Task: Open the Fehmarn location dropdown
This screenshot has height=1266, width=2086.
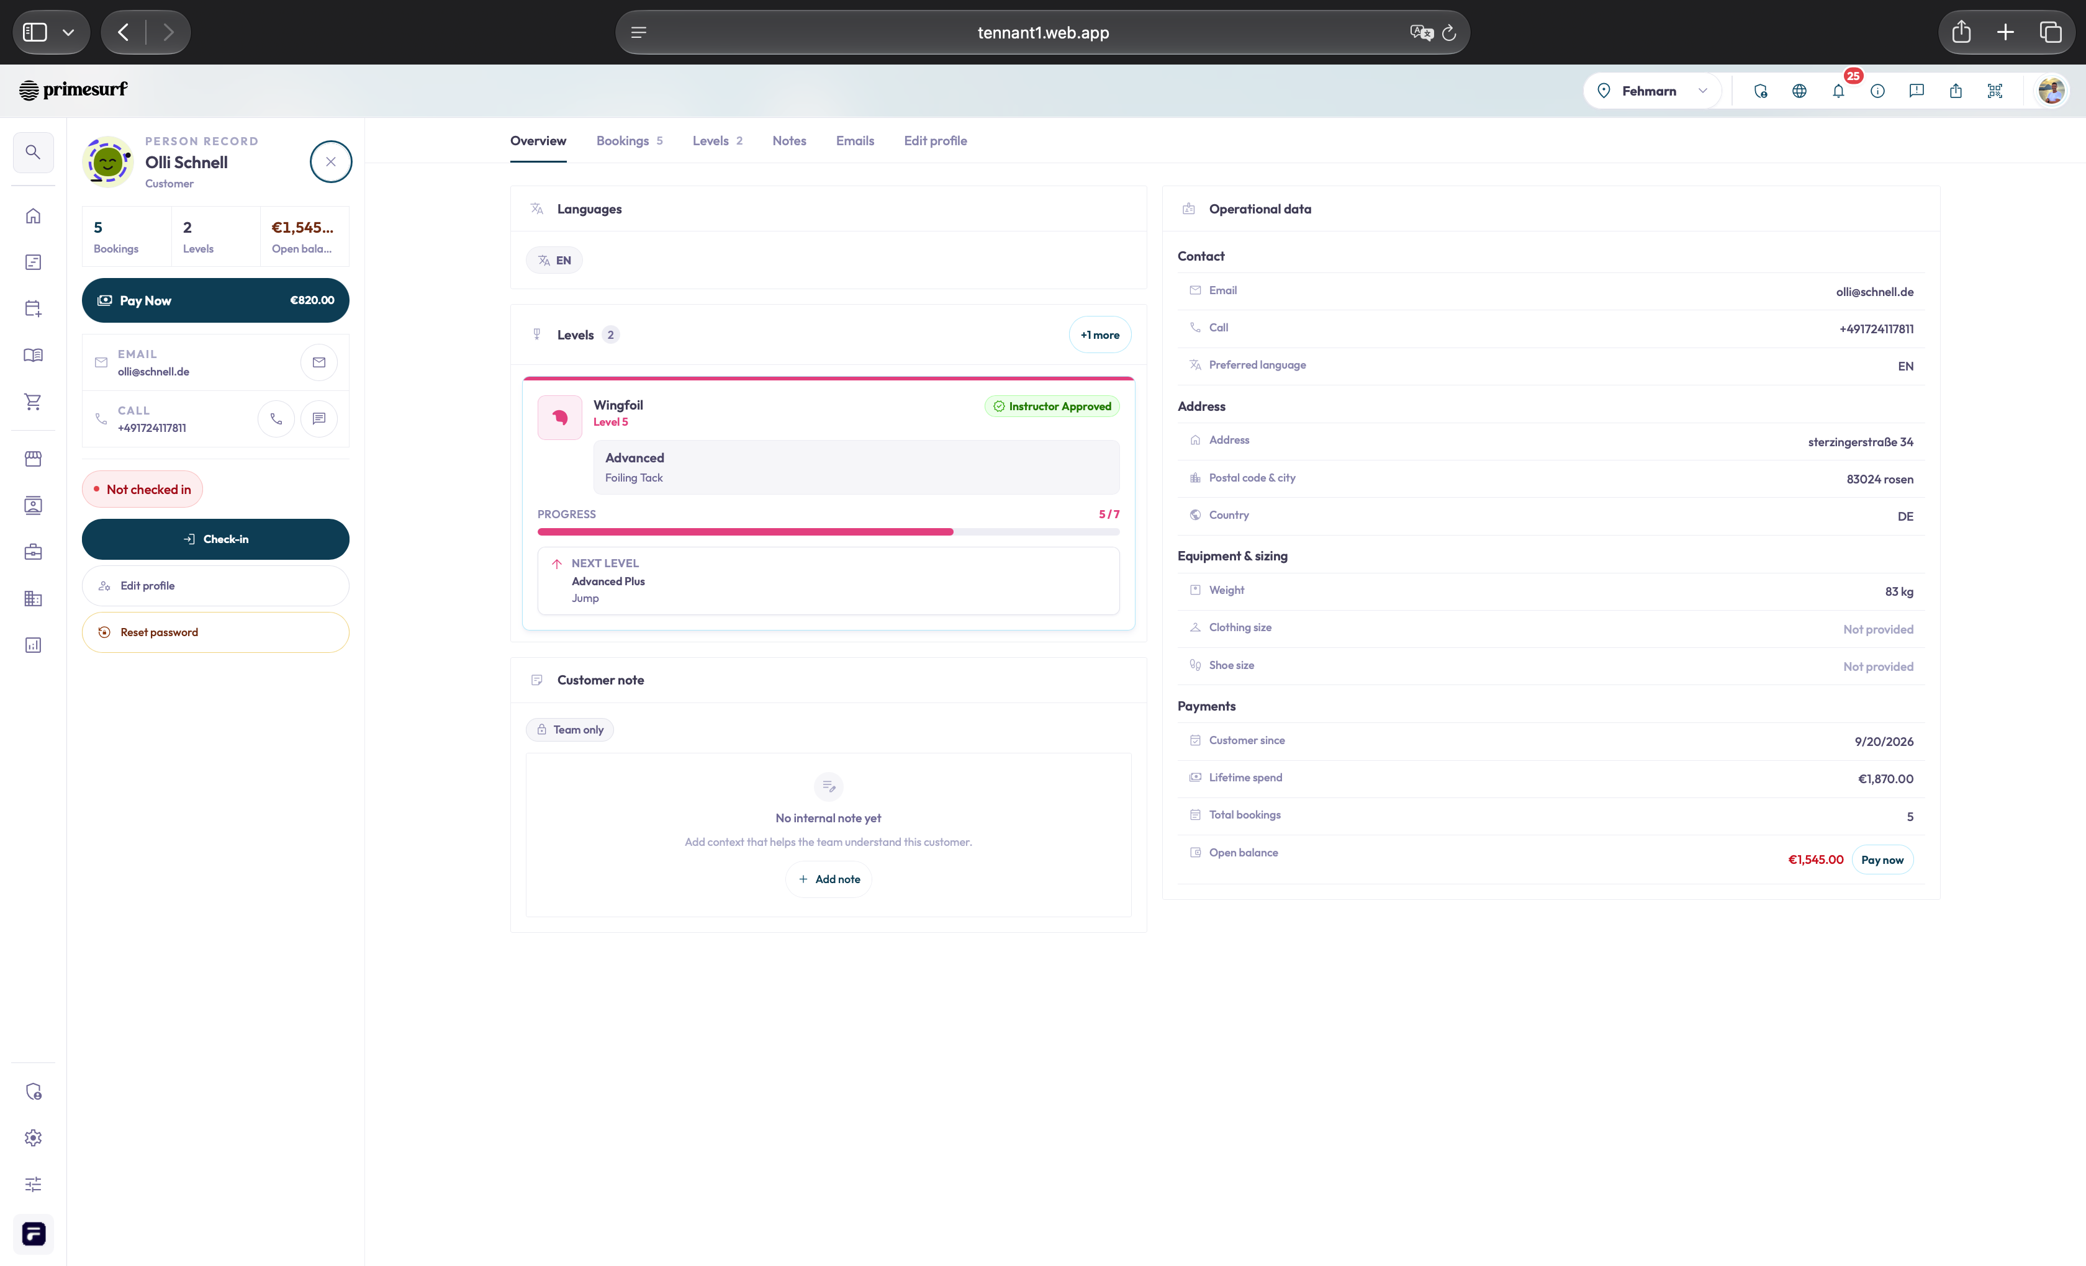Action: pos(1653,91)
